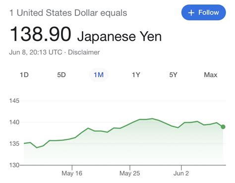
Task: Click the green current-value dot on chart
Action: click(x=223, y=127)
